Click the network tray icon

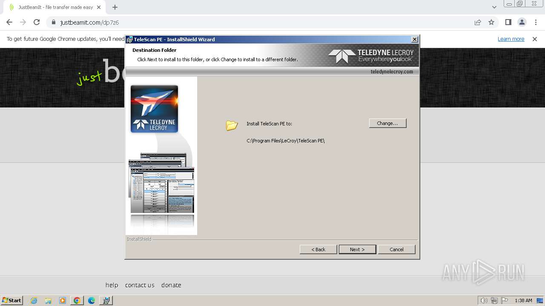[x=494, y=300]
